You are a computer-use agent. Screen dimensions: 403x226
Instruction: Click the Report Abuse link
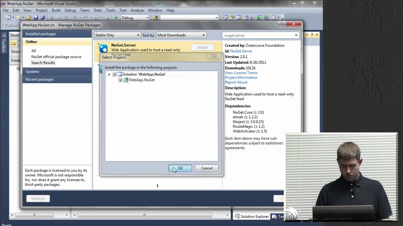coord(236,82)
